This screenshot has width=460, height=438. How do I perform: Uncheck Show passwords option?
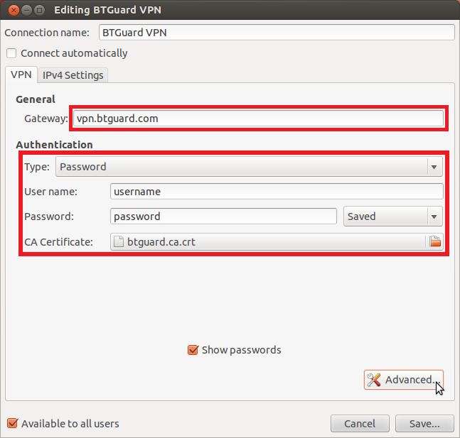[x=193, y=350]
